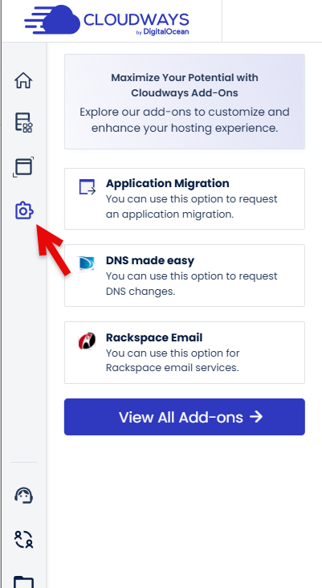Image resolution: width=322 pixels, height=588 pixels.
Task: Click the 'Explore our add-ons to customize' description text
Action: coord(185,120)
